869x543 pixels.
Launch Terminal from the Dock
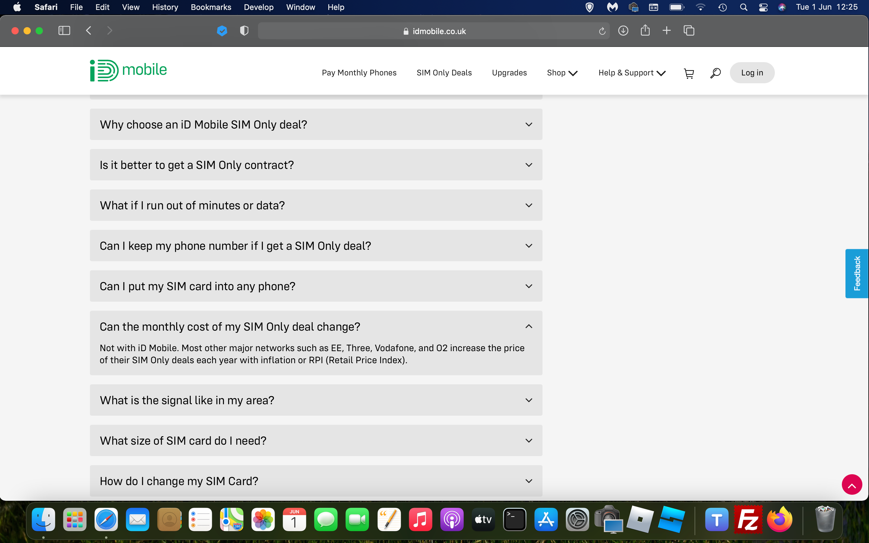click(x=514, y=519)
